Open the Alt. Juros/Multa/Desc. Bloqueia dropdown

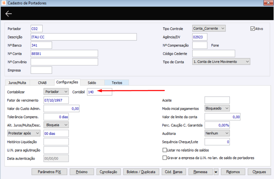pos(56,125)
